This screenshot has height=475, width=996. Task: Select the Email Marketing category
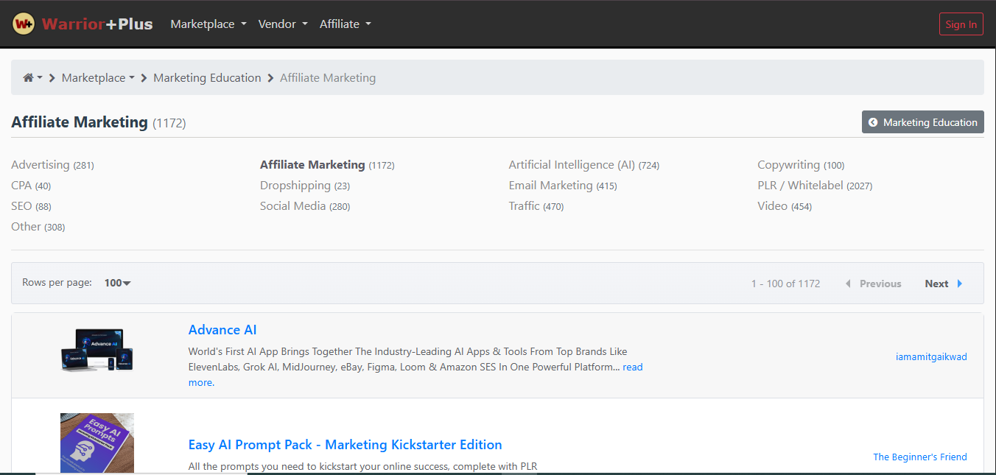tap(550, 186)
